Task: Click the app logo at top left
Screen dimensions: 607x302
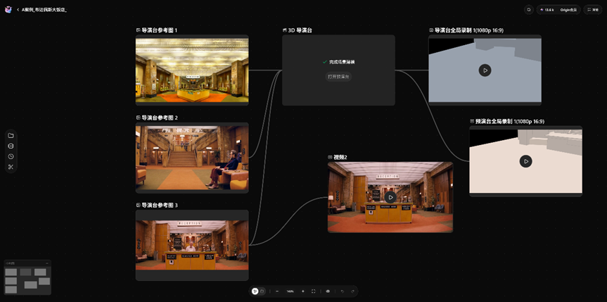Action: click(x=8, y=10)
